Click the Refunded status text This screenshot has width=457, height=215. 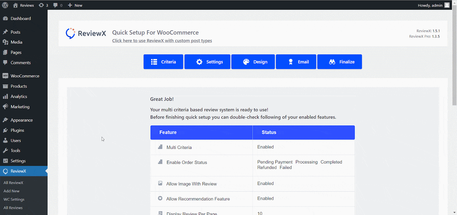267,168
